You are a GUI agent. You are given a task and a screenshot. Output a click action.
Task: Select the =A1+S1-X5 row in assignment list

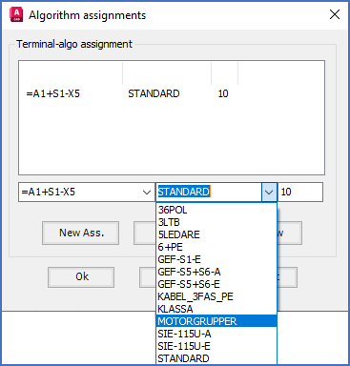pos(172,93)
